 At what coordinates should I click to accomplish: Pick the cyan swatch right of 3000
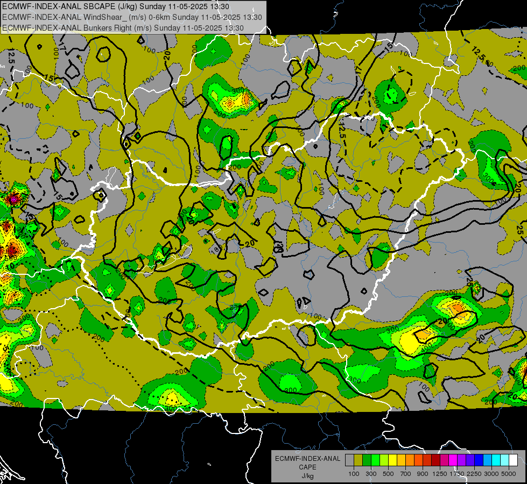point(496,460)
